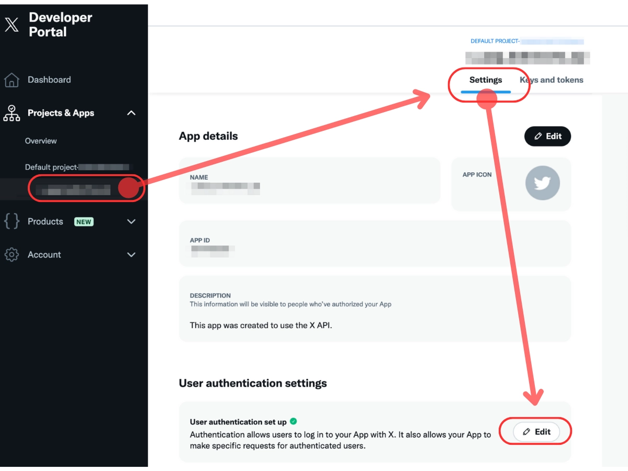The image size is (628, 471).
Task: Click the pencil icon in App details Edit button
Action: (x=538, y=136)
